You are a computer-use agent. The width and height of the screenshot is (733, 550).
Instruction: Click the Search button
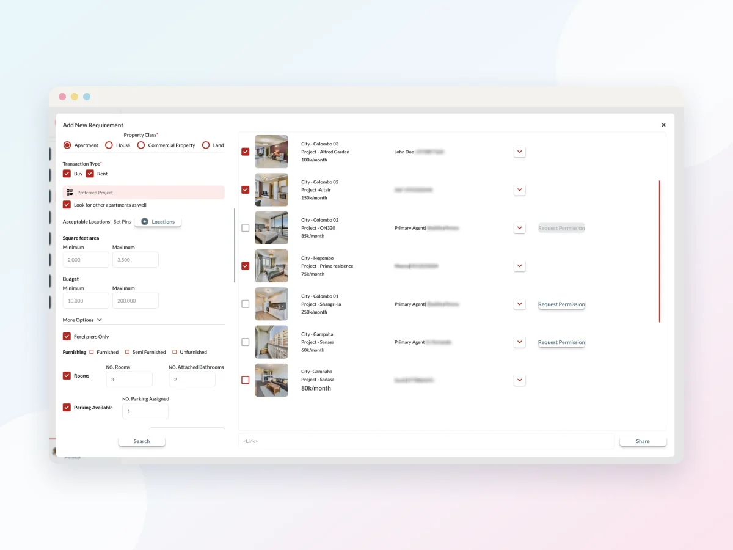pos(142,441)
